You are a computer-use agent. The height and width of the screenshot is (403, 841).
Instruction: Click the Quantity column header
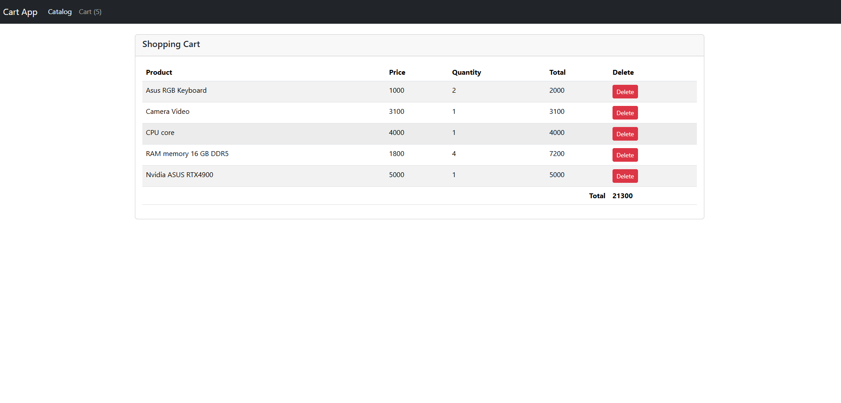[466, 73]
